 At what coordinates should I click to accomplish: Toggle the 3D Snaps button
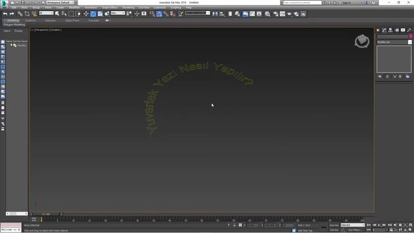click(153, 14)
